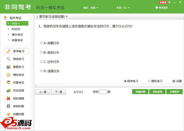The image size is (184, 131).
Task: Go to next question with 下一题
Action: tap(59, 92)
